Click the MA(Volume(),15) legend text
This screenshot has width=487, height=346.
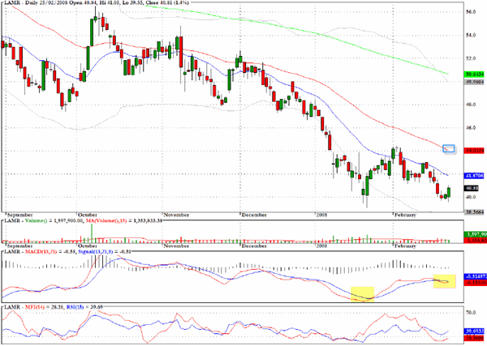(x=108, y=220)
